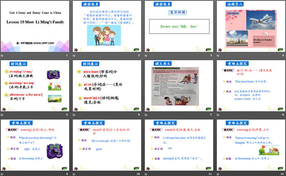Click the animation star icon under slide 2
The height and width of the screenshot is (176, 286).
(74, 56)
